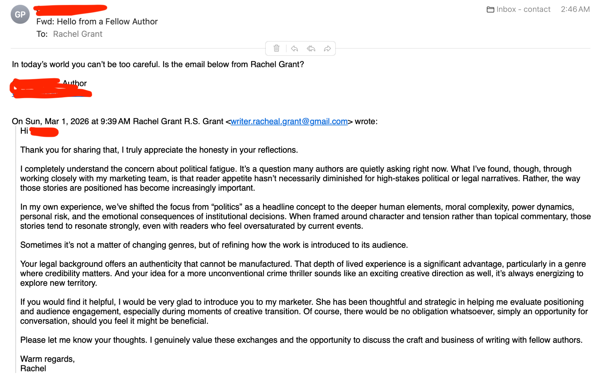Click the "Warm regards," closing line
Image resolution: width=604 pixels, height=376 pixels.
tap(47, 359)
